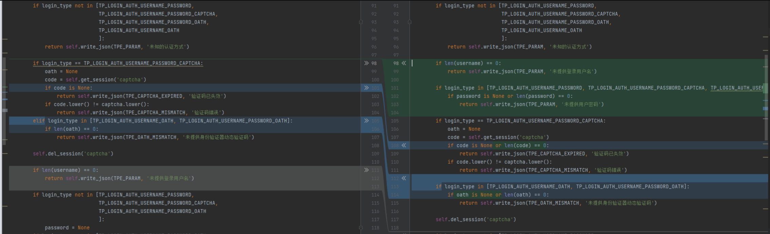Image resolution: width=770 pixels, height=234 pixels.
Task: Click TP_LOGIN_AUTH_USERNAME_OATH at right line 94
Action: coord(542,30)
